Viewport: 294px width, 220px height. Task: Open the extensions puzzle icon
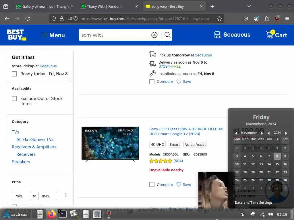click(x=266, y=19)
